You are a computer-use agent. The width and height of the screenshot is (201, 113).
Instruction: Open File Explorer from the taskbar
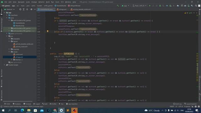point(29,110)
